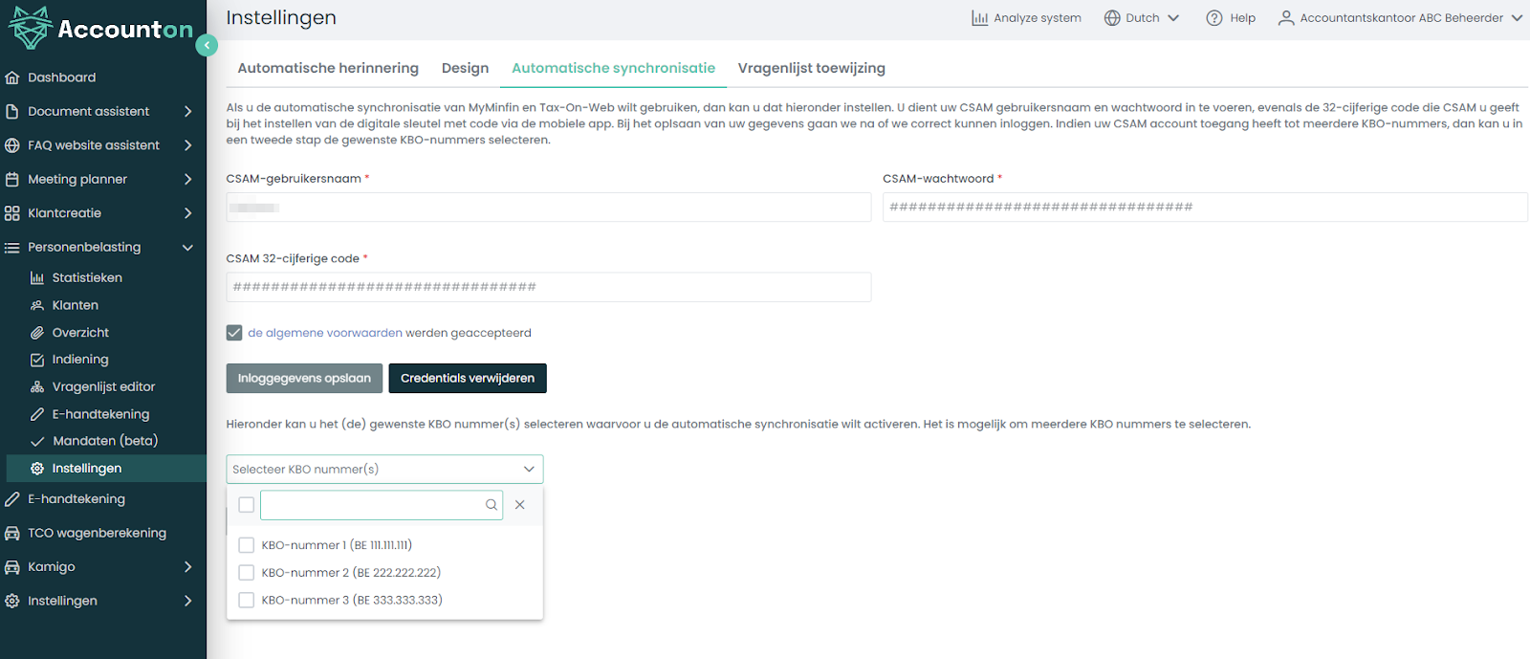Expand bottom Instellingen submenu arrow
Screen dimensions: 1530x659
187,601
